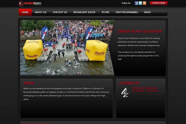186x124 pixels.
Task: Open the About Us page
Action: (41, 12)
